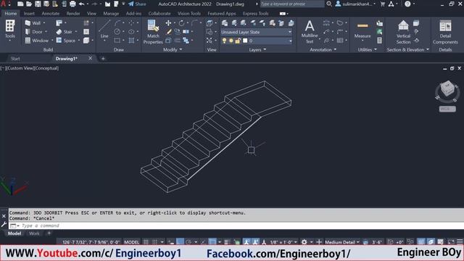Select the Move tool in Modify
The width and height of the screenshot is (464, 261).
click(168, 22)
